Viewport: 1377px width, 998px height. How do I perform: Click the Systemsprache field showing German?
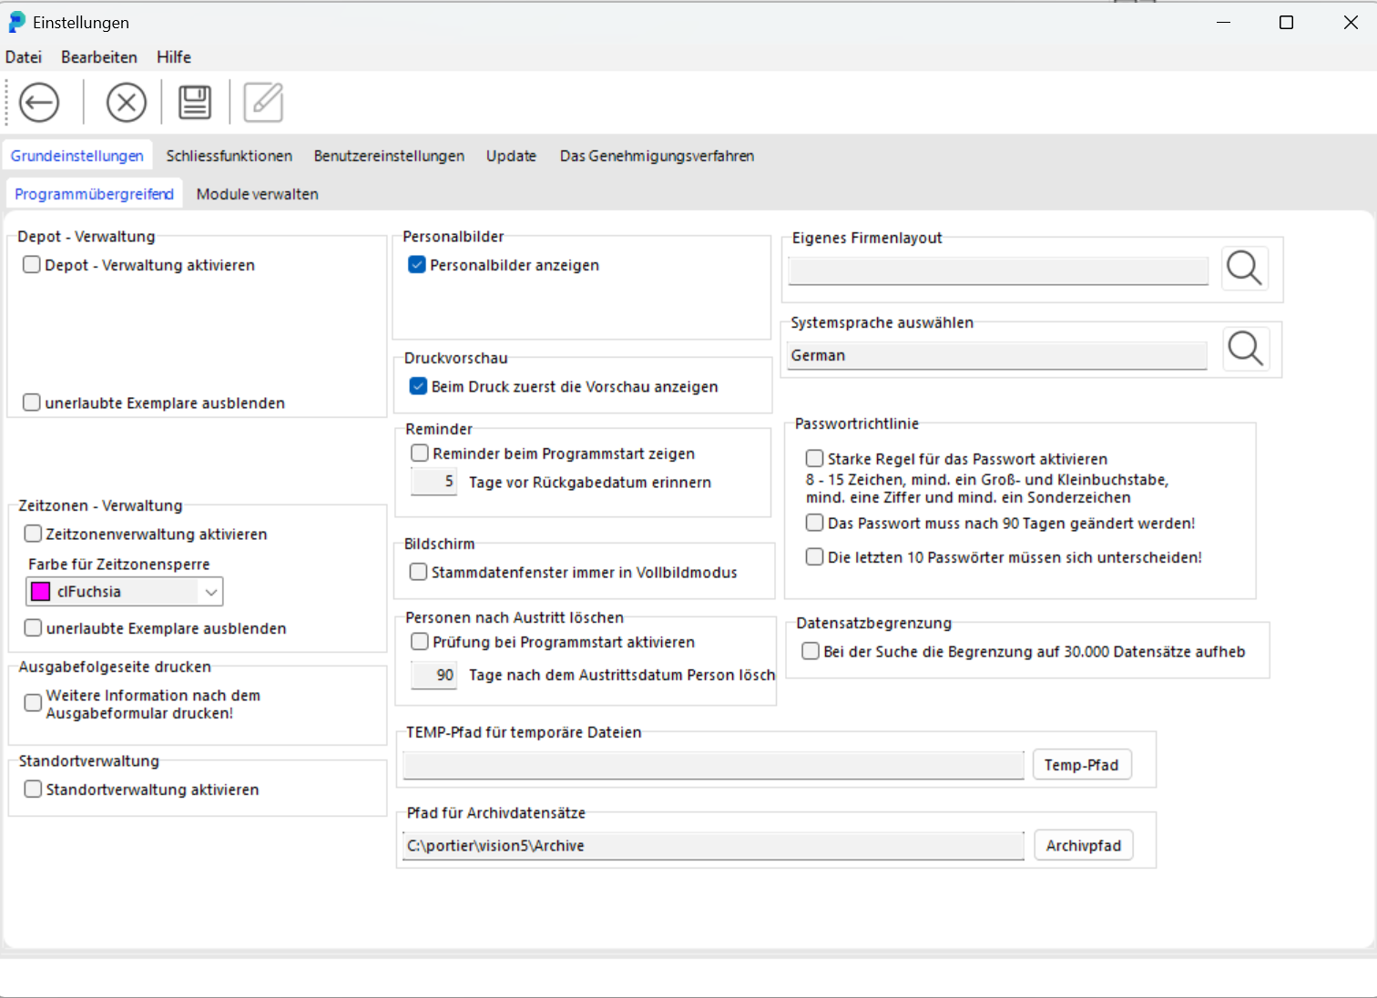pos(997,355)
